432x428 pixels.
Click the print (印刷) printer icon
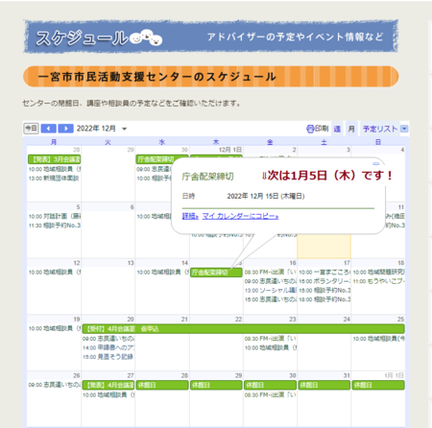(x=310, y=129)
